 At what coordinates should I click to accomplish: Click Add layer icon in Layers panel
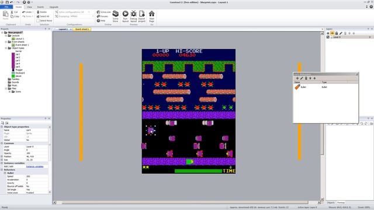point(328,33)
